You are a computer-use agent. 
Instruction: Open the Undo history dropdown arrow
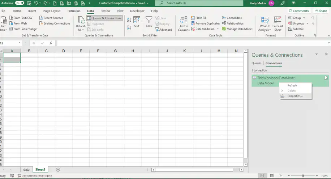point(40,3)
